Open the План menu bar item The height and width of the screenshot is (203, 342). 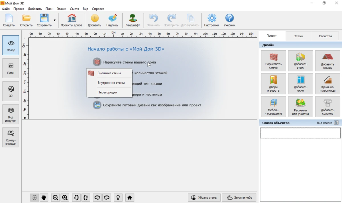pos(49,9)
